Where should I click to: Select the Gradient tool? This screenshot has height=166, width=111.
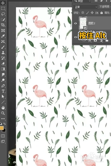coord(3,69)
